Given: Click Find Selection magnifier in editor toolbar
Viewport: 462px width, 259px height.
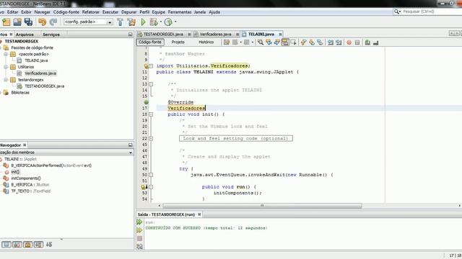Looking at the screenshot, I should 261,42.
